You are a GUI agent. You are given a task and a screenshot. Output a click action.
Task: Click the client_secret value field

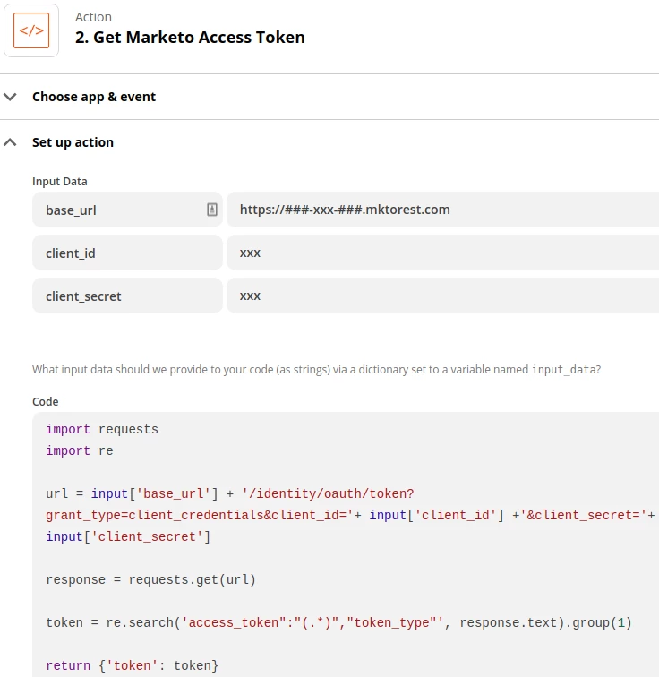coord(443,296)
